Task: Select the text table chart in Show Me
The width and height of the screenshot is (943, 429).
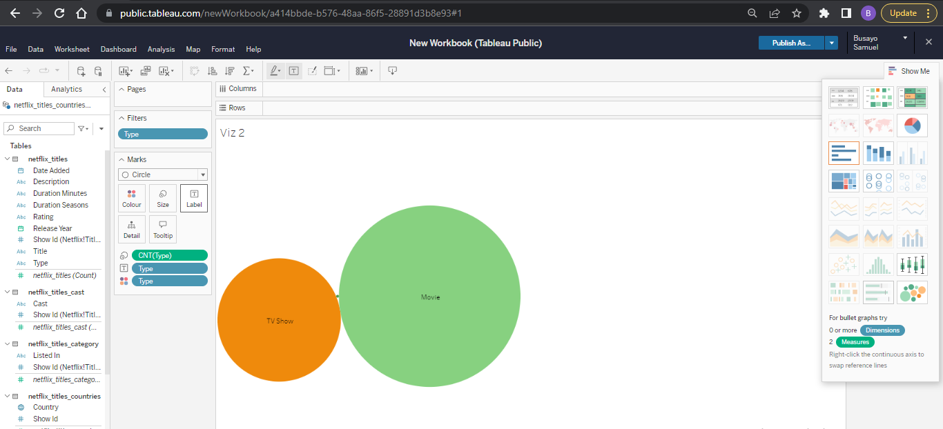Action: [844, 98]
